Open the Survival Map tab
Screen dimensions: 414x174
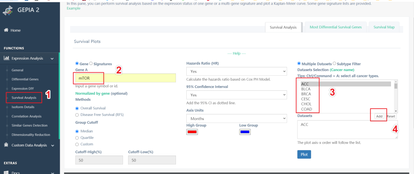[384, 27]
